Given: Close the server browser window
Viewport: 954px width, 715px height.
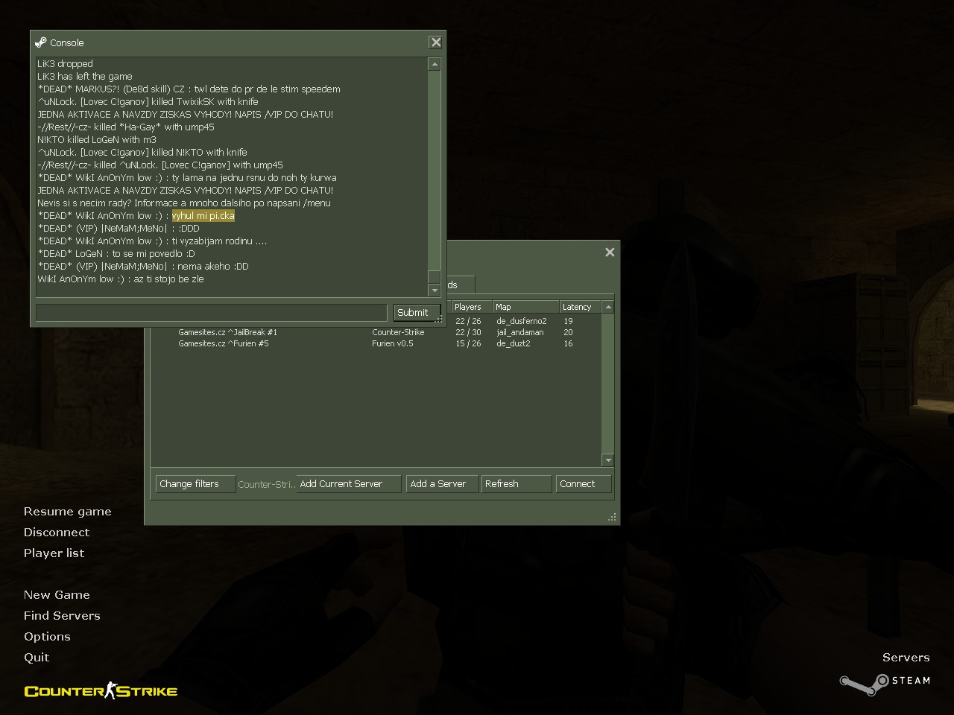Looking at the screenshot, I should click(x=610, y=252).
